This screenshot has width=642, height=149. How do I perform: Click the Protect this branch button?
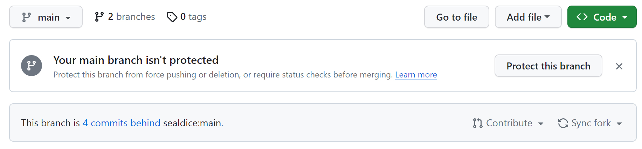point(548,66)
